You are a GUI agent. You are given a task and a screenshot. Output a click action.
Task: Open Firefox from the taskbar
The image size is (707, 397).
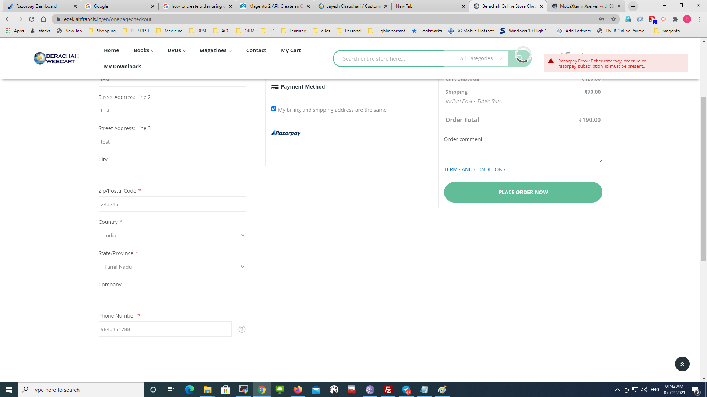[298, 390]
